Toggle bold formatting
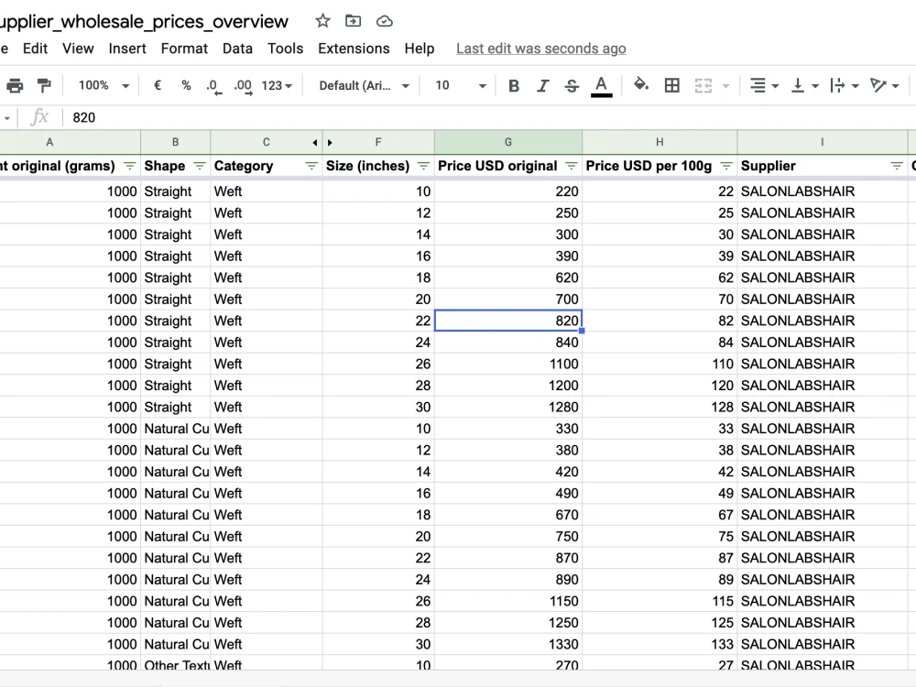This screenshot has height=687, width=916. [514, 86]
